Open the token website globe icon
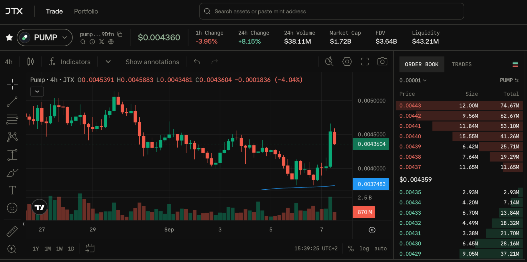 pyautogui.click(x=111, y=42)
